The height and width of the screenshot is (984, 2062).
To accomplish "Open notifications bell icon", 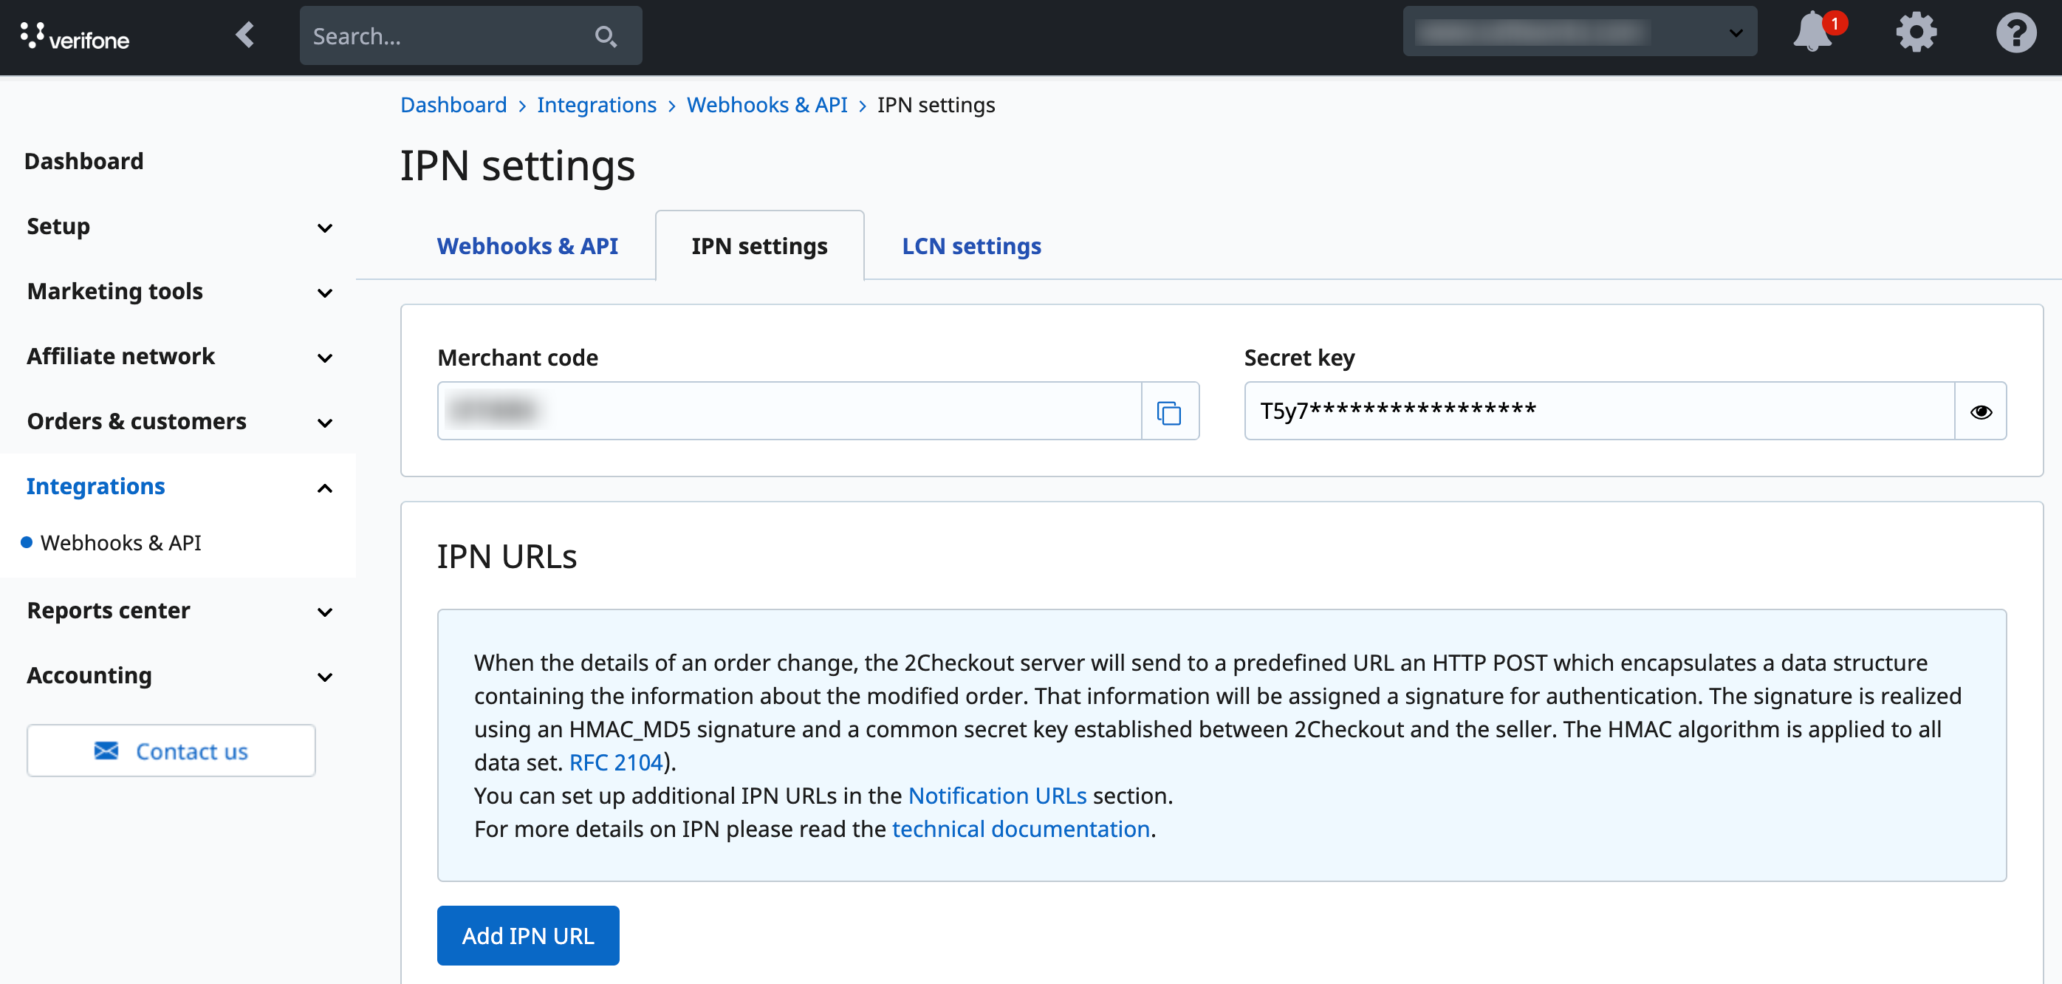I will (1814, 33).
